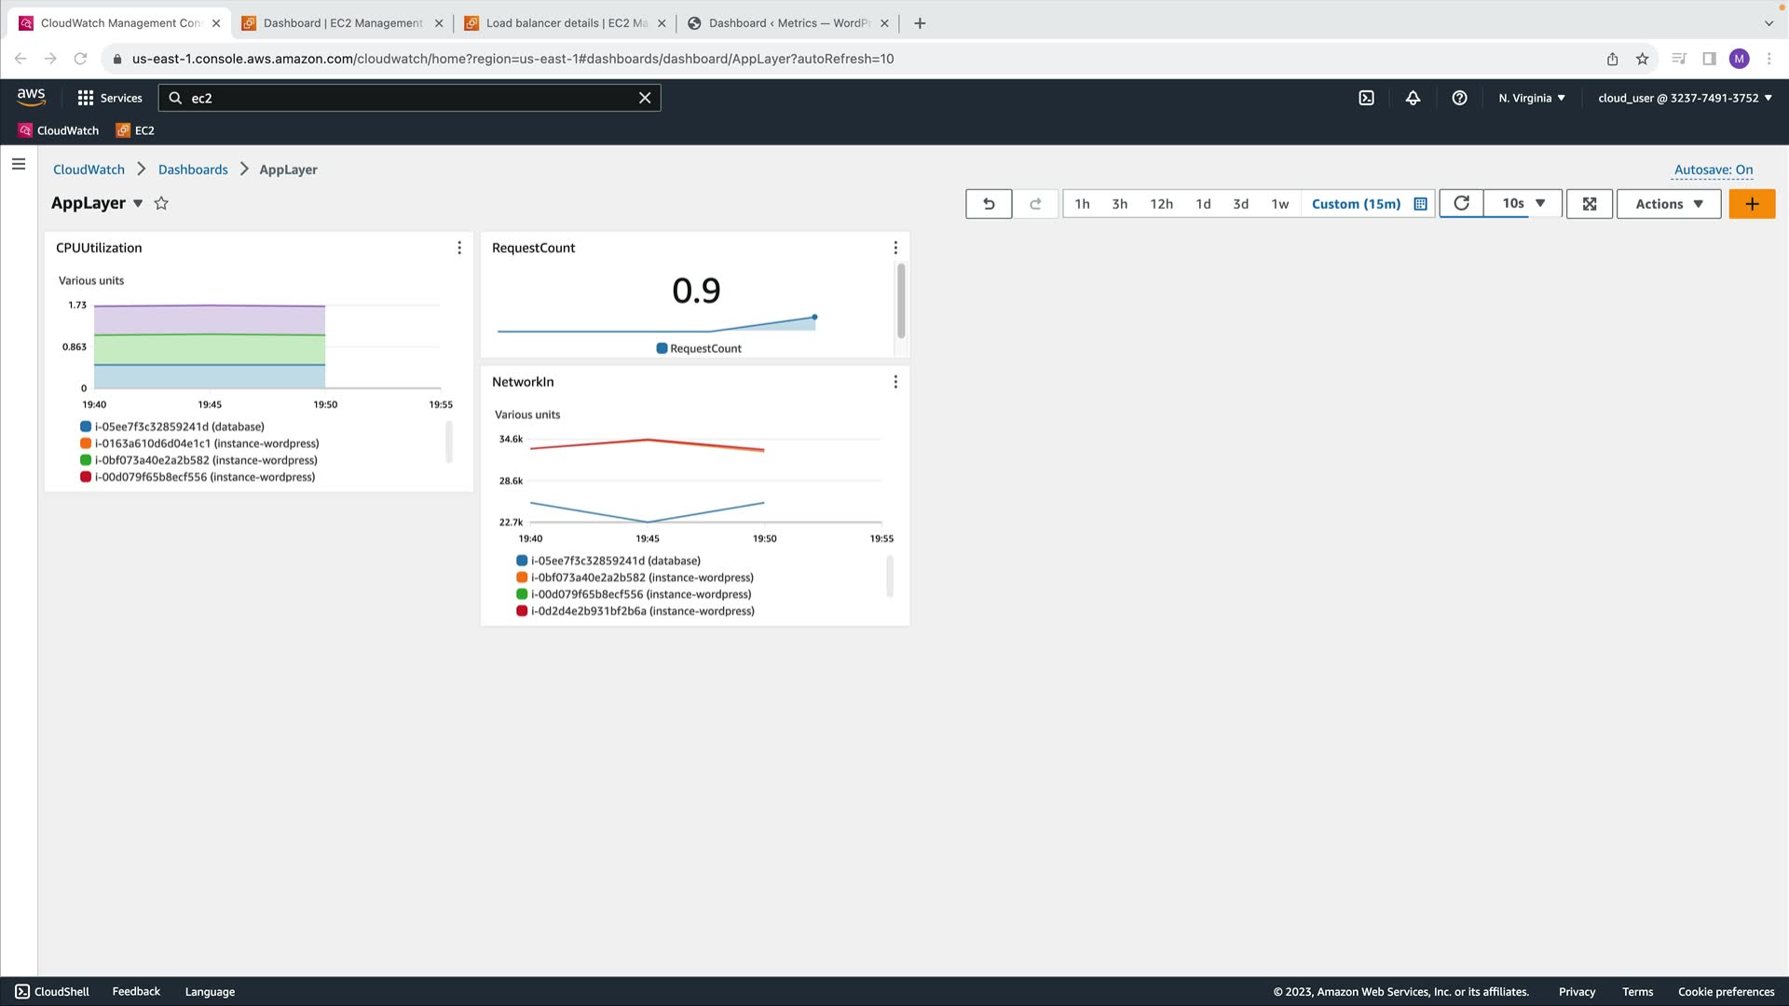Toggle the Autosave: On setting
Viewport: 1789px width, 1006px height.
[x=1713, y=170]
